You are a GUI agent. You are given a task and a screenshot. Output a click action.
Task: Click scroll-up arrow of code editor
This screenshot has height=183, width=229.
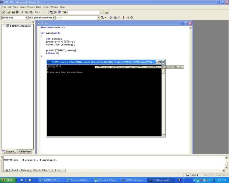(x=190, y=29)
